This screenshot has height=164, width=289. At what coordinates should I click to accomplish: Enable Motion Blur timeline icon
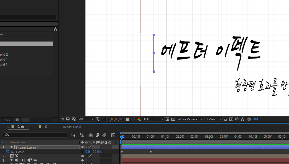pyautogui.click(x=104, y=135)
